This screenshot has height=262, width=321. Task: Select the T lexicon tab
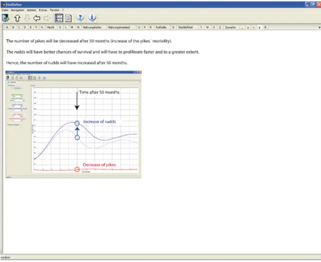click(x=201, y=27)
